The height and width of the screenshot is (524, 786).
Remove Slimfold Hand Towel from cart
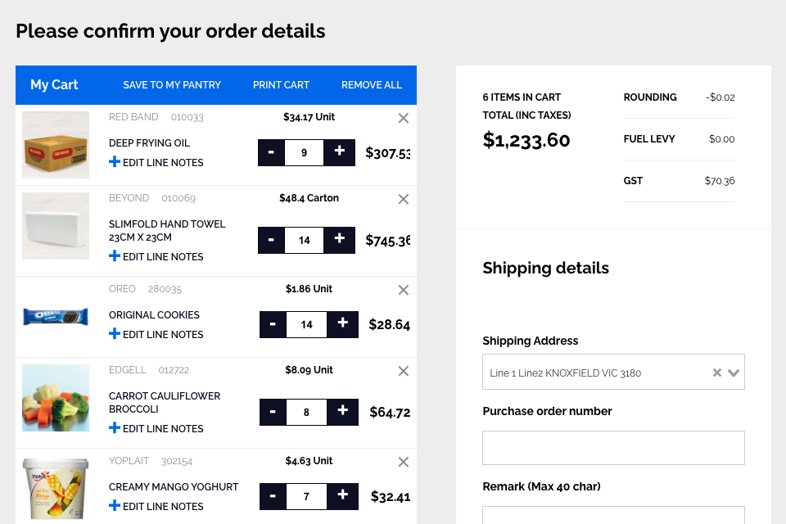[x=403, y=199]
